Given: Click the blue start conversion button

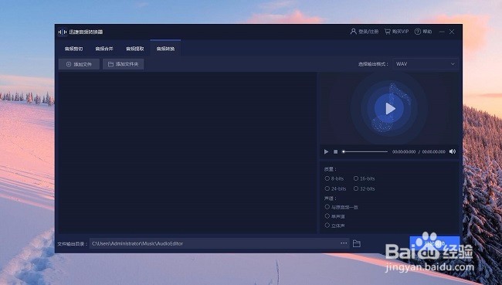Looking at the screenshot, I should click(x=435, y=244).
